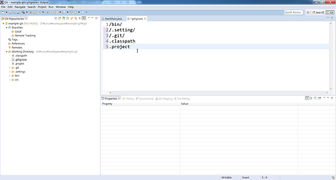Open the Edit menu
Image resolution: width=336 pixels, height=180 pixels.
click(x=10, y=7)
